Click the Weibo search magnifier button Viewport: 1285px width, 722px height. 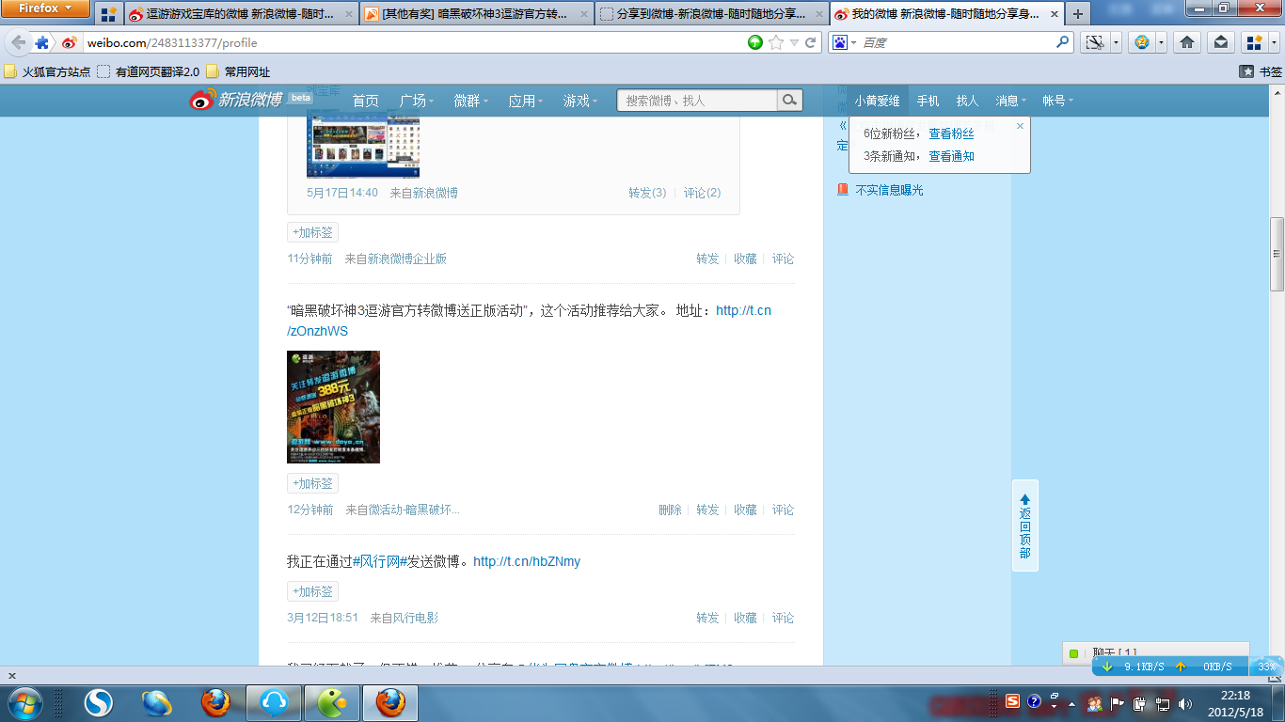click(x=790, y=100)
